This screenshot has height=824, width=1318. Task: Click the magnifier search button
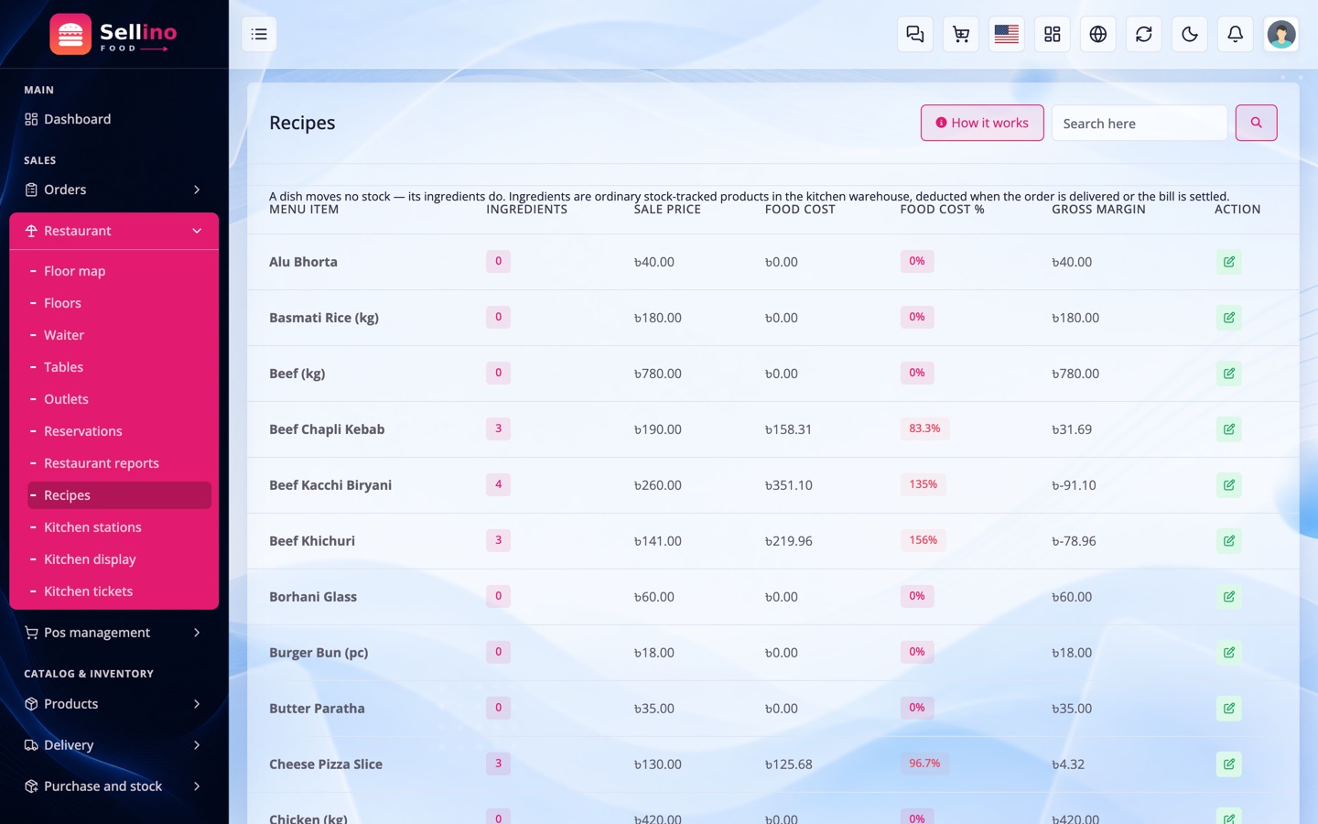click(x=1256, y=123)
